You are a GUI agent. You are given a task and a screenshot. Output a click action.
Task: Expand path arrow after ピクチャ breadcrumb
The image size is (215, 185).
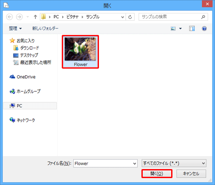tap(83, 17)
